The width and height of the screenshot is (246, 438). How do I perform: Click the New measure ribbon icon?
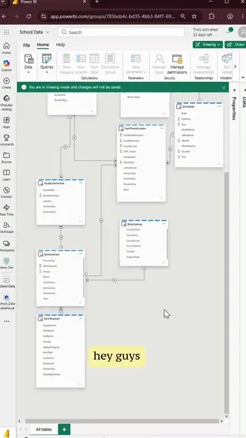[66, 64]
